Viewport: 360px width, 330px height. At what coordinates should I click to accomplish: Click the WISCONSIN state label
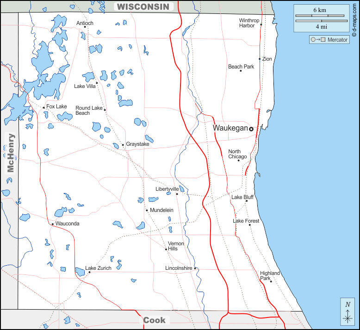pos(143,6)
